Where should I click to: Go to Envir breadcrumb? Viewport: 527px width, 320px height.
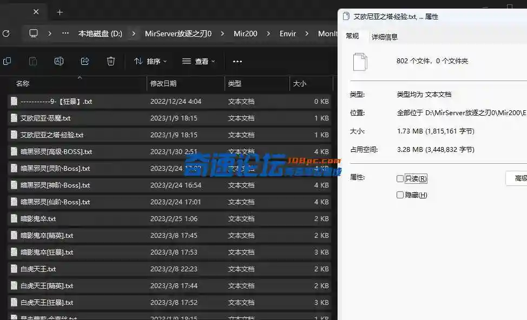288,34
